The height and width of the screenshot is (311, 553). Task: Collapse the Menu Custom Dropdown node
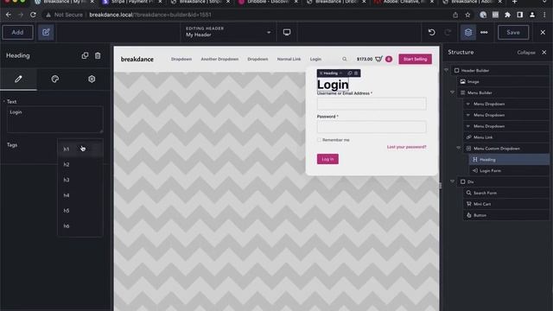tap(459, 149)
